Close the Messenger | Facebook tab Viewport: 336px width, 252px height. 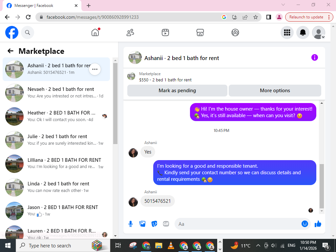(x=76, y=6)
